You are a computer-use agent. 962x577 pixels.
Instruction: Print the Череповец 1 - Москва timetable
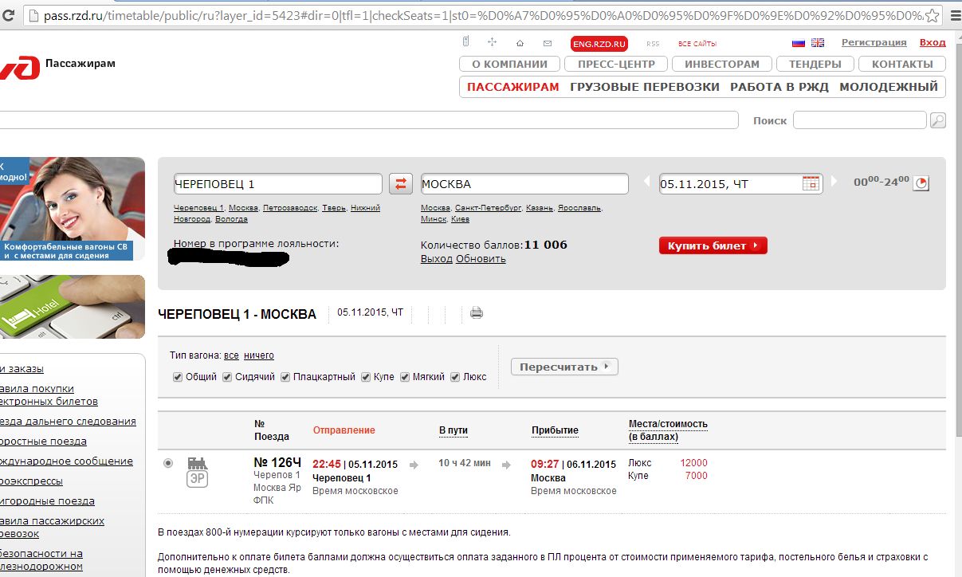477,313
